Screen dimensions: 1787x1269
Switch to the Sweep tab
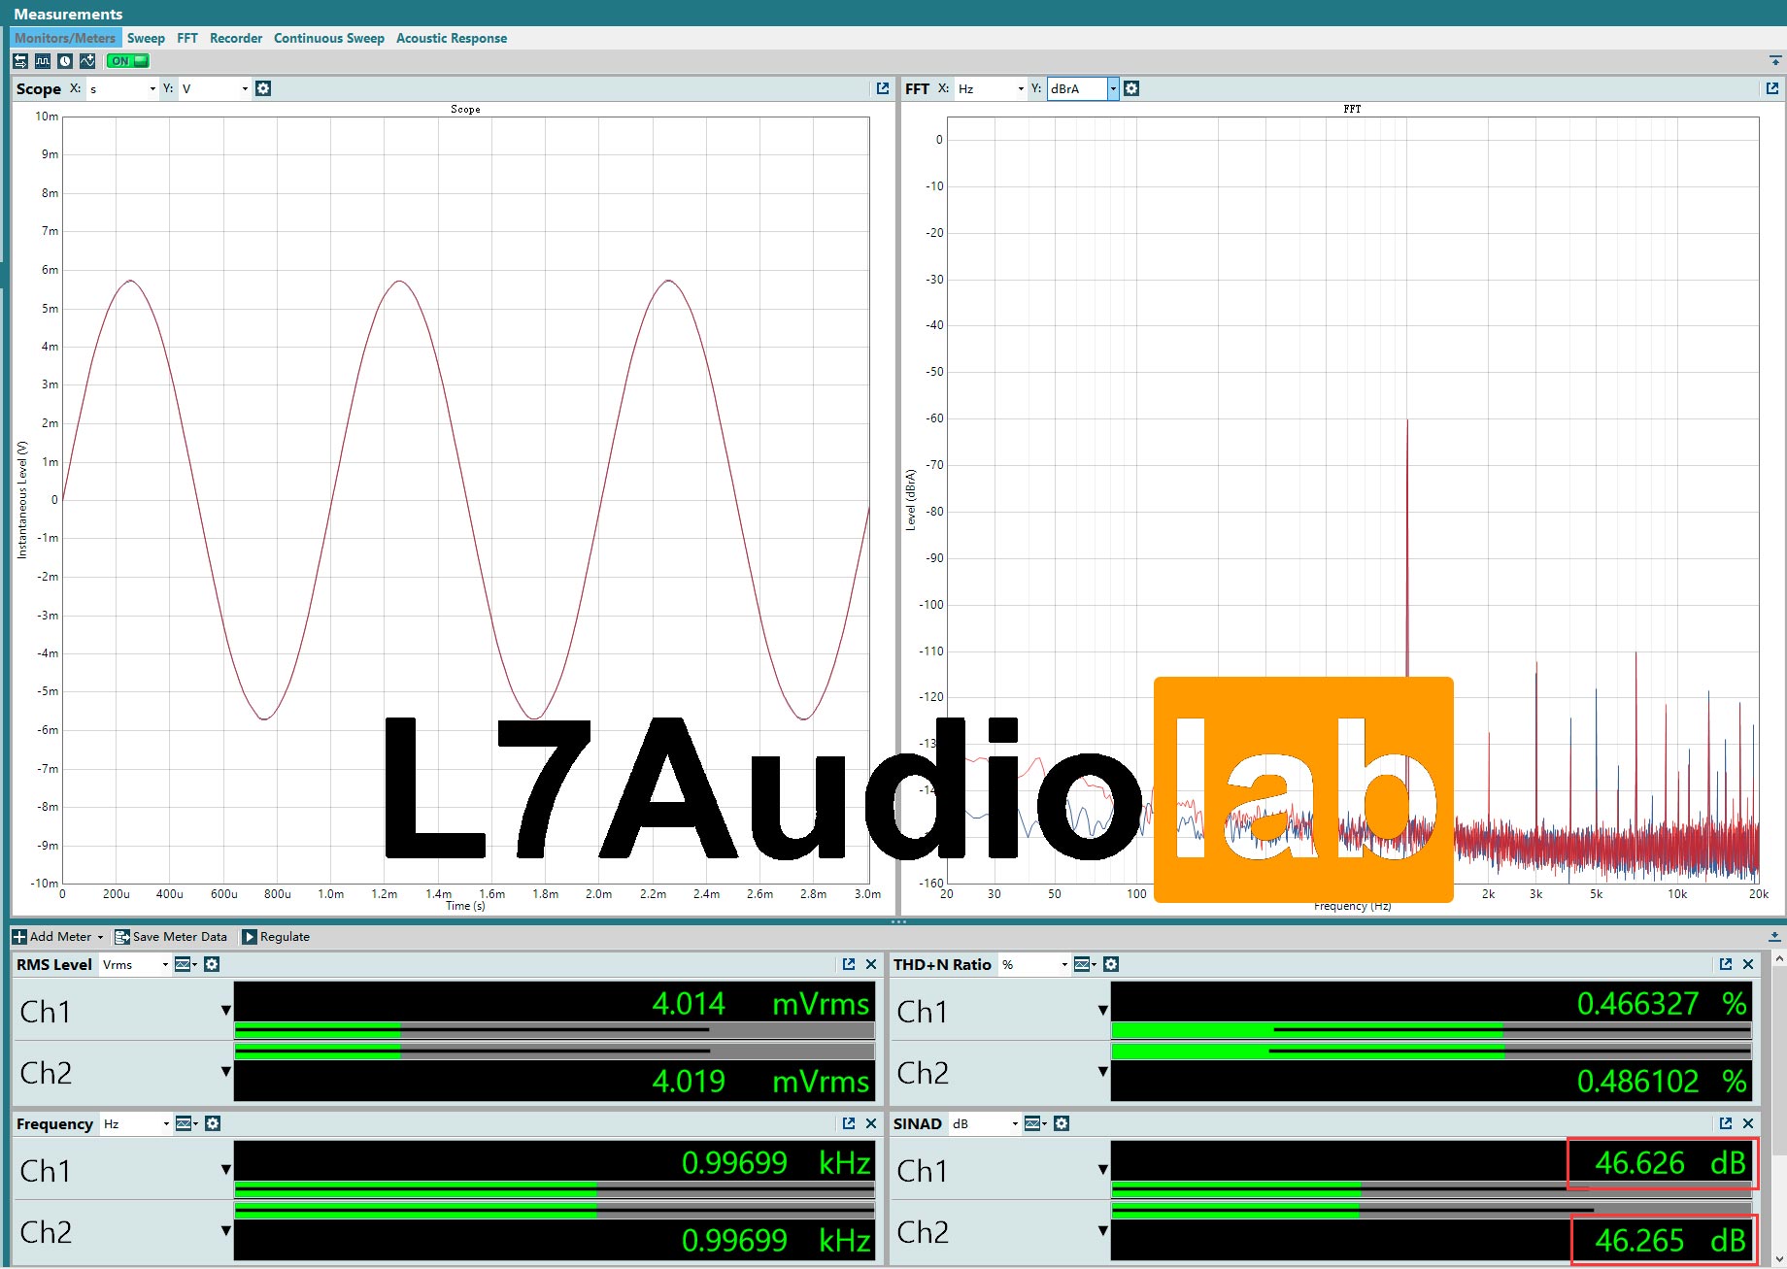(146, 38)
